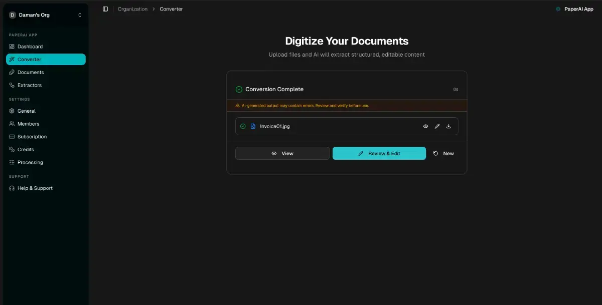This screenshot has height=305, width=602.
Task: Click the Digitize Your Documents title
Action: point(347,41)
